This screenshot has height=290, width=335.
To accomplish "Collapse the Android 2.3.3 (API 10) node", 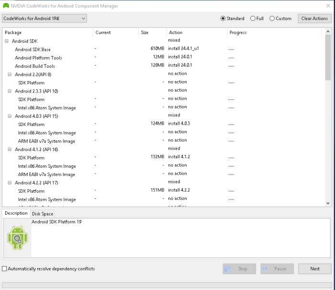I will 10,91.
